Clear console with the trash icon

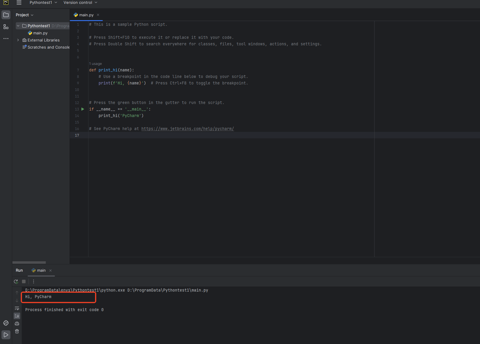[x=17, y=331]
